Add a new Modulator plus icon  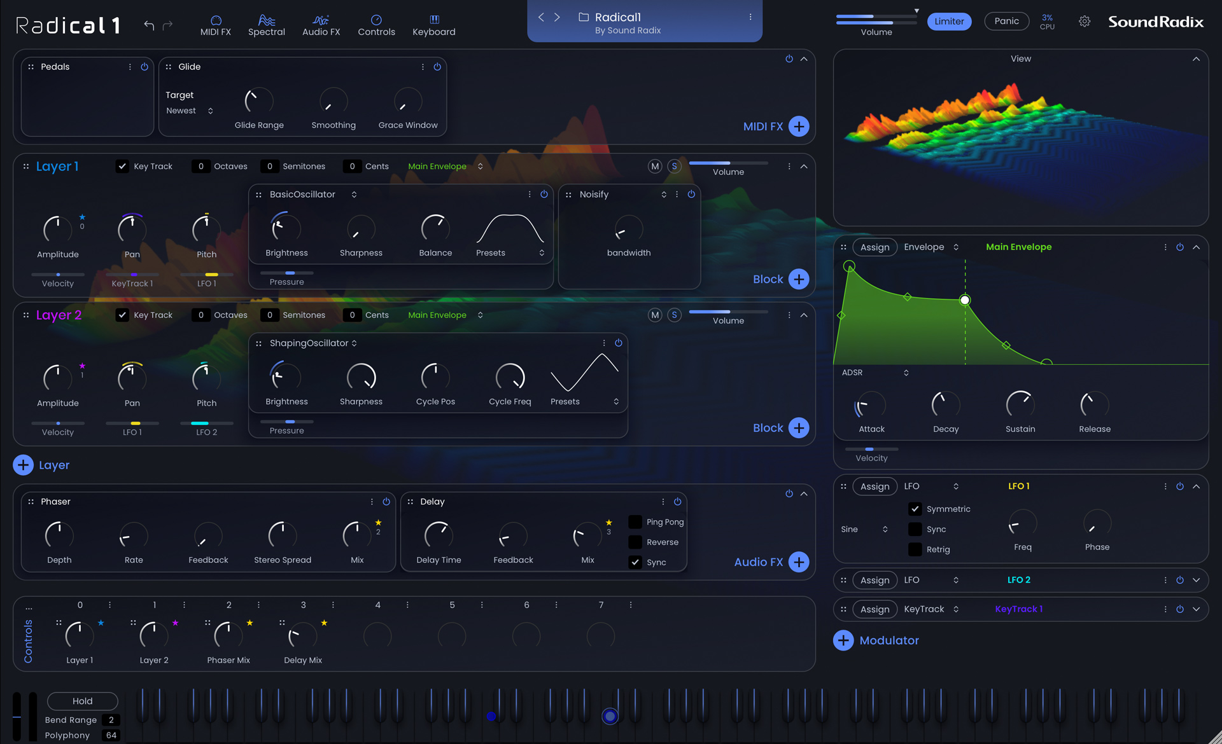click(x=843, y=640)
